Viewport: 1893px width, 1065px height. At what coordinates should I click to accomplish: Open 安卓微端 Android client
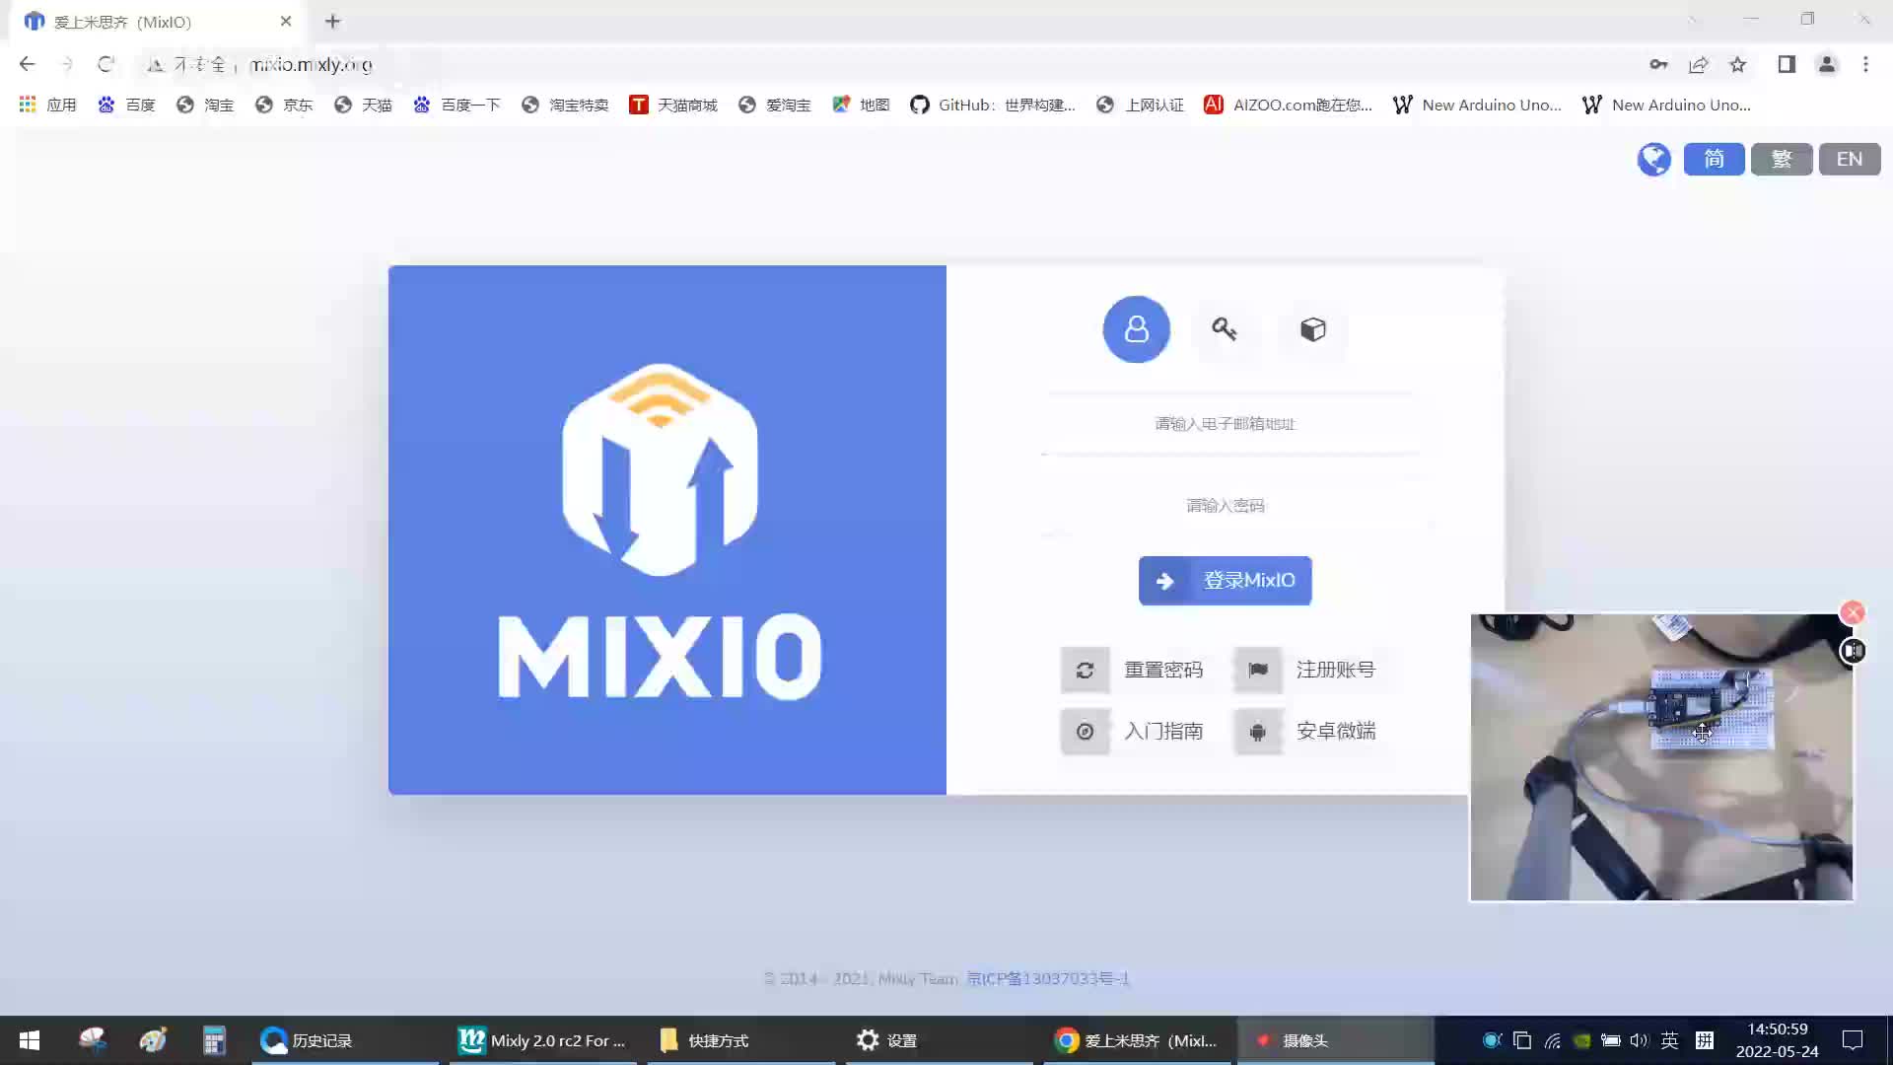pyautogui.click(x=1305, y=732)
